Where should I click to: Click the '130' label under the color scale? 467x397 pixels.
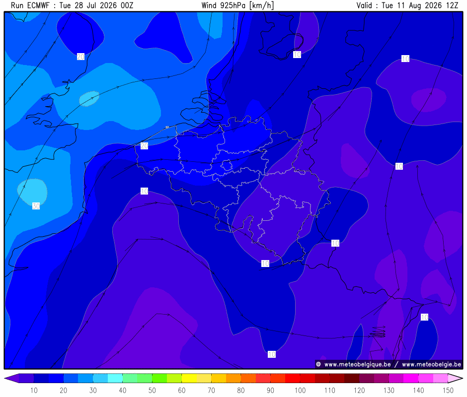(x=389, y=390)
